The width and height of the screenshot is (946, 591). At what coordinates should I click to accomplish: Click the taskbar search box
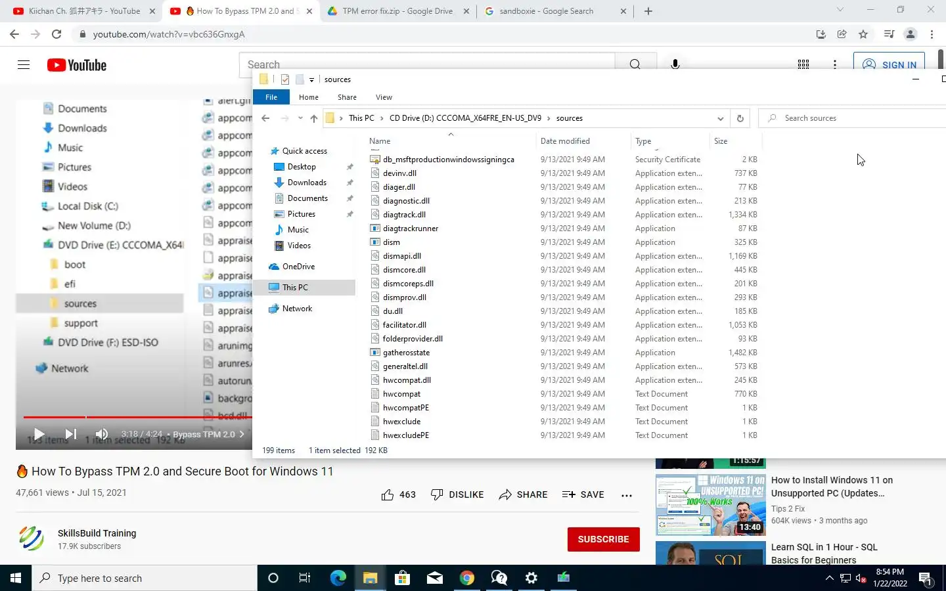pyautogui.click(x=145, y=578)
